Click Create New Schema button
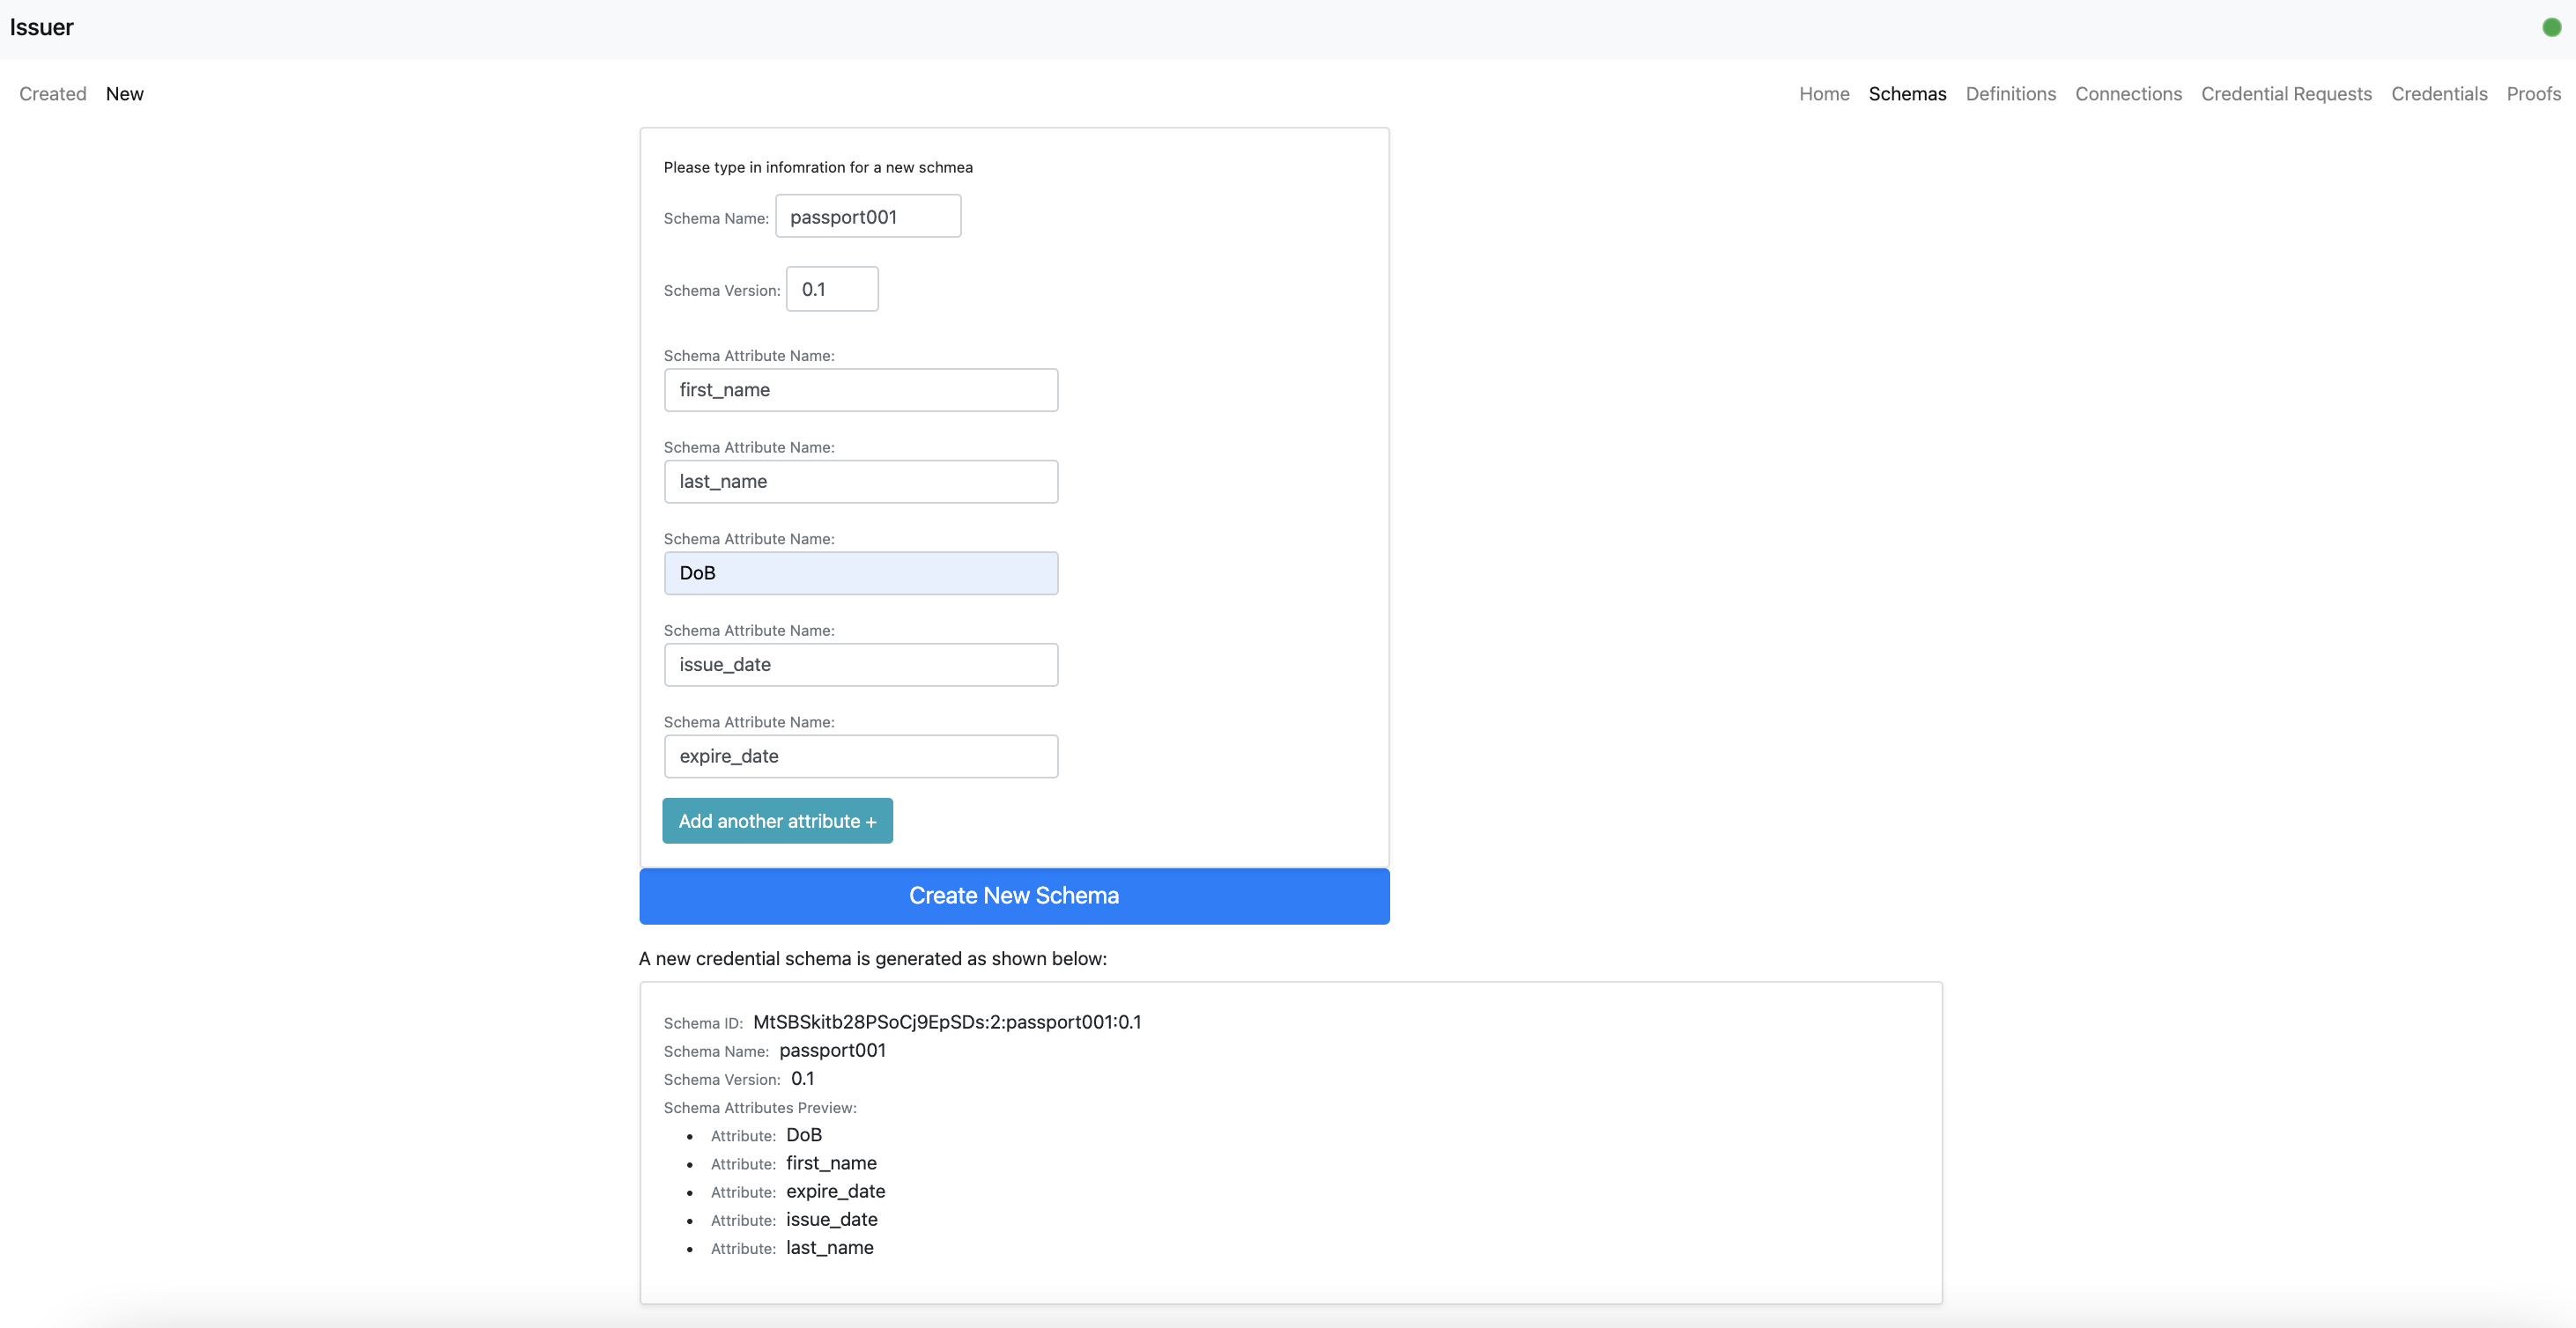The image size is (2576, 1328). click(x=1013, y=896)
